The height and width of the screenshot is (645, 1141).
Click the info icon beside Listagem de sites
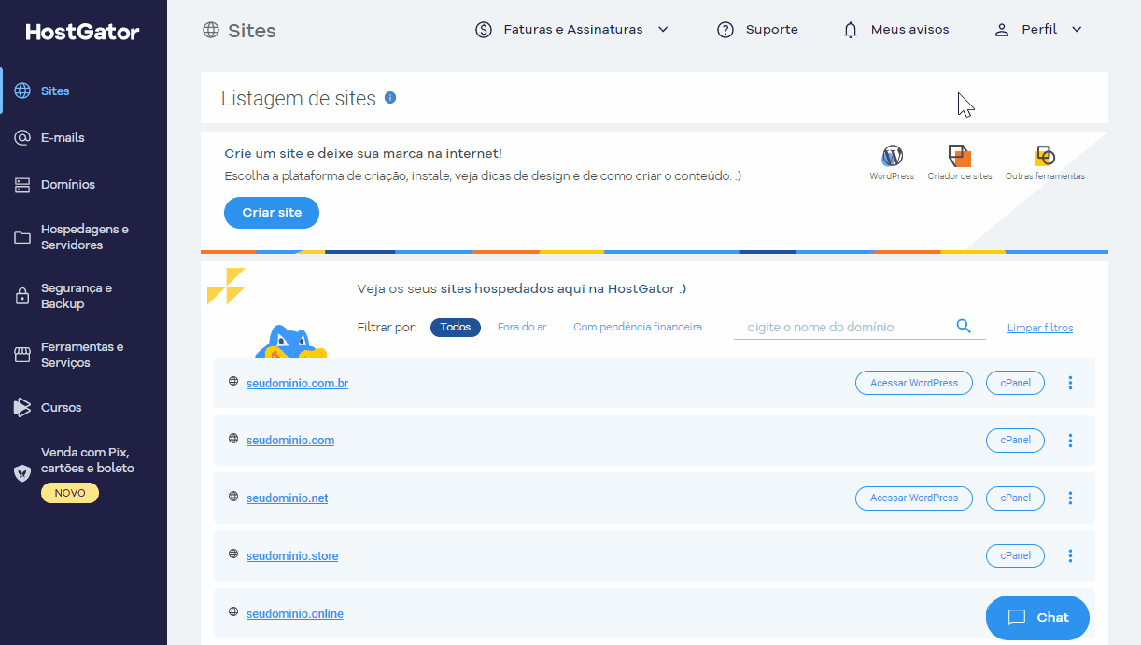(390, 97)
